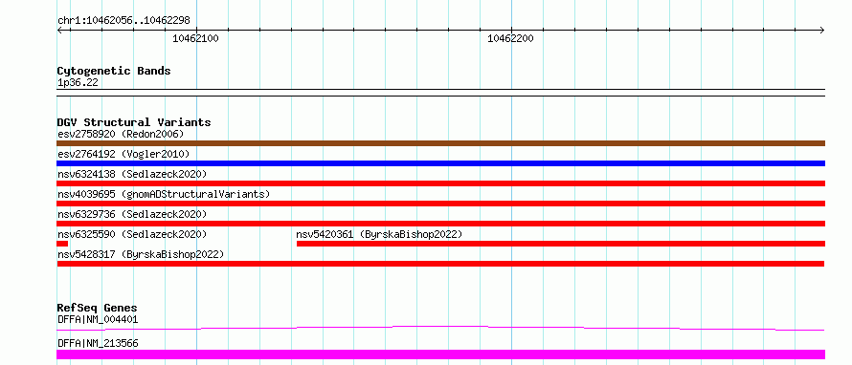Screen dimensions: 852x365
Task: Open nsv5428317 (ByrskaBishop2022) label
Action: pos(141,254)
